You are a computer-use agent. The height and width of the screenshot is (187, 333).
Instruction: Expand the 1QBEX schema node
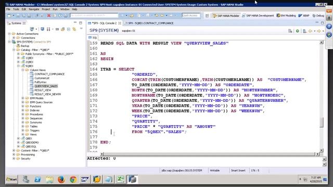pyautogui.click(x=18, y=58)
